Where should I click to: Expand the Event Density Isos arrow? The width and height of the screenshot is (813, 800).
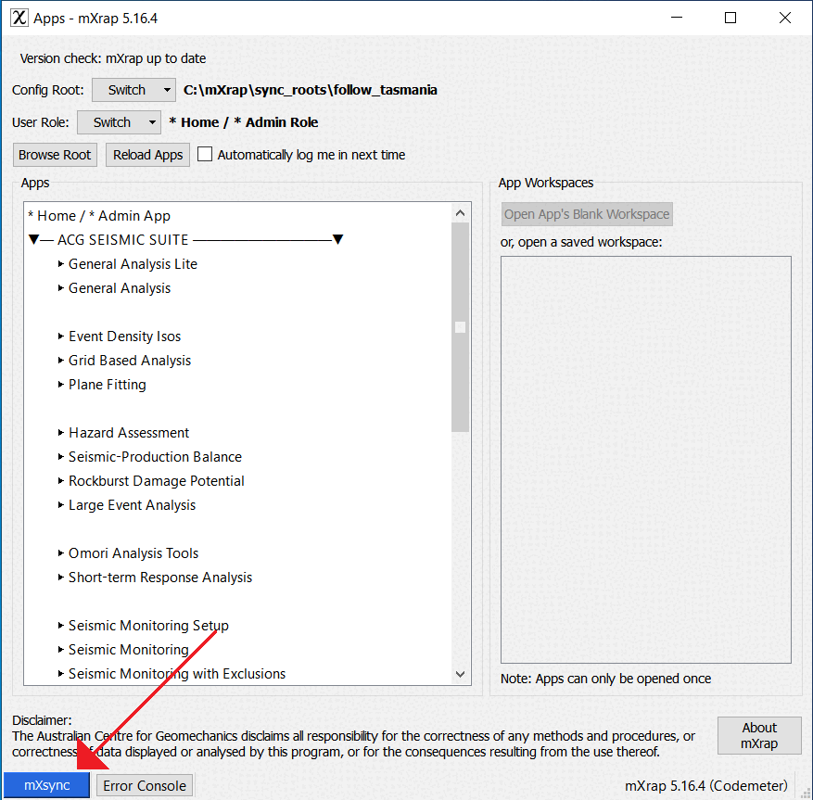click(x=60, y=336)
